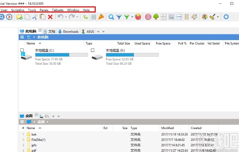Close the 此电脑 tab

point(40,30)
